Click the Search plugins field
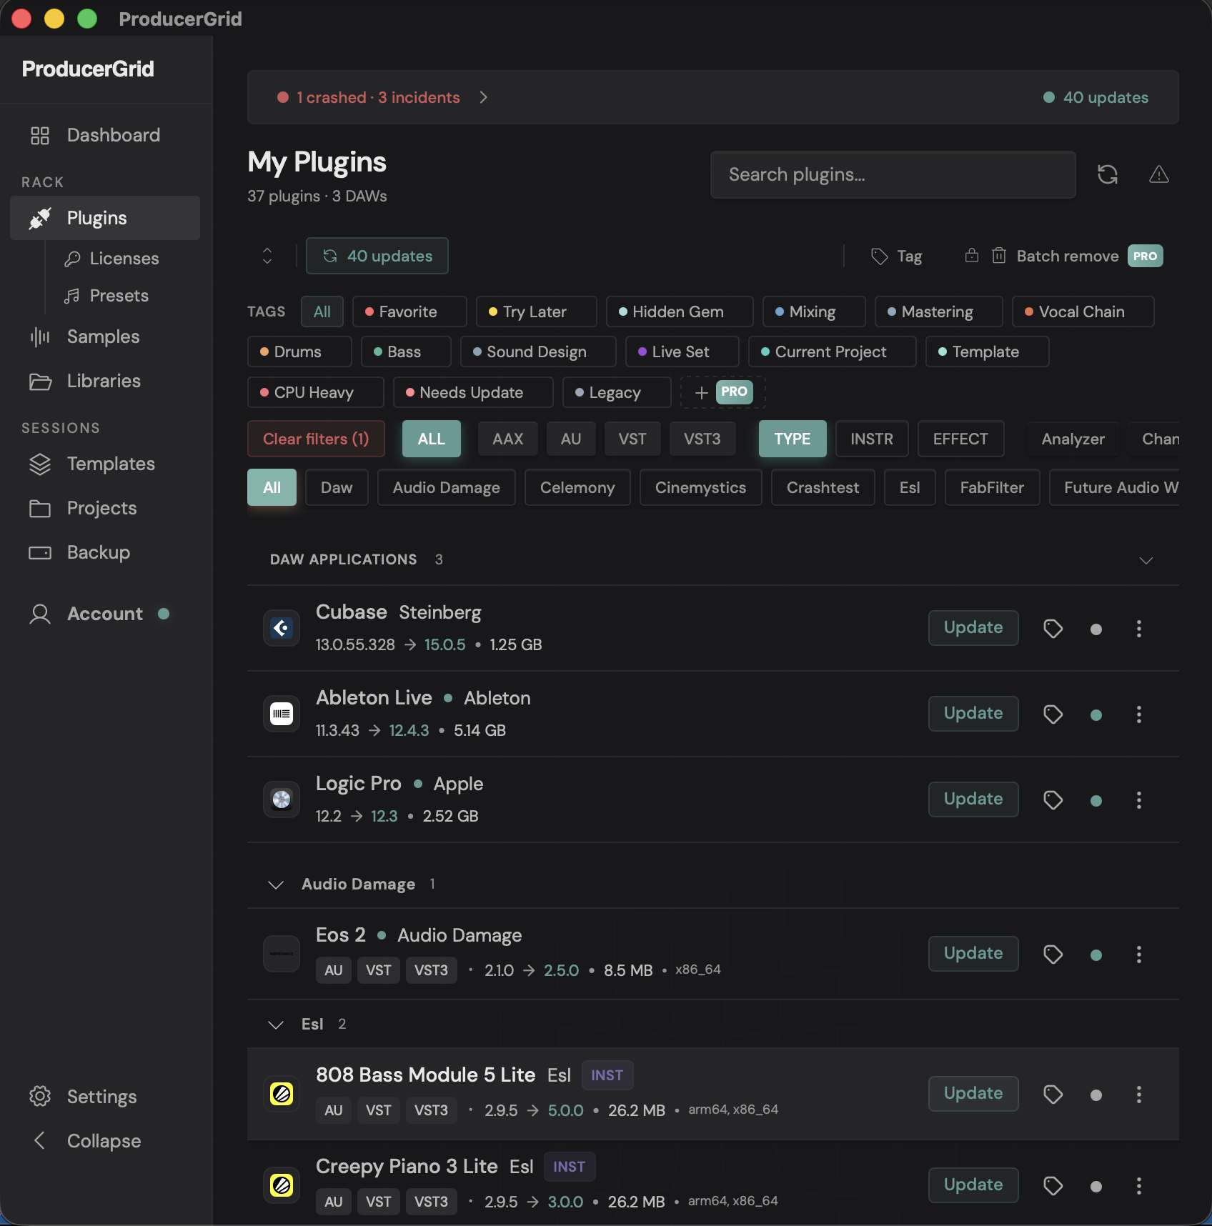The height and width of the screenshot is (1226, 1212). pos(893,174)
